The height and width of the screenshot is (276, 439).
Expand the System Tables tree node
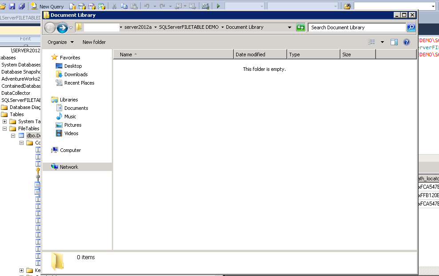point(4,121)
